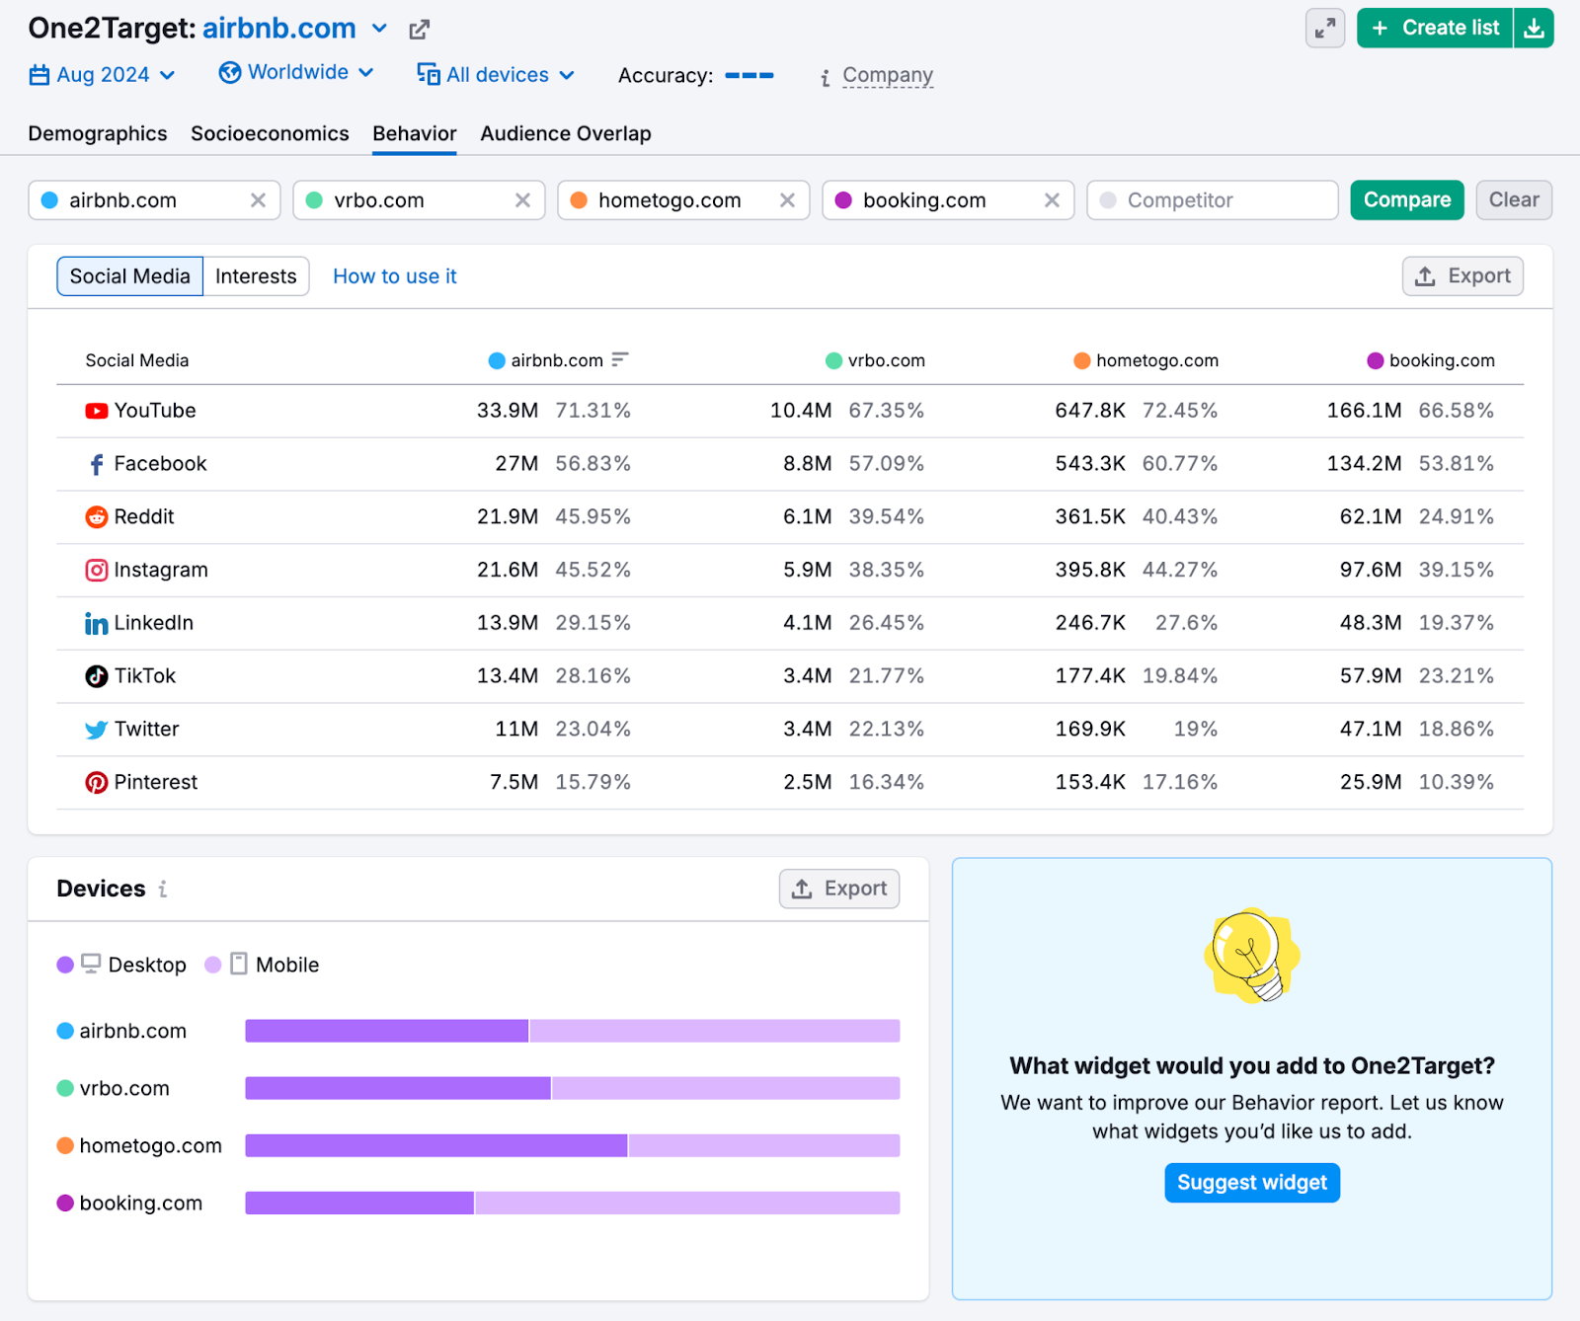
Task: Click the info icon beside Company
Action: click(826, 78)
